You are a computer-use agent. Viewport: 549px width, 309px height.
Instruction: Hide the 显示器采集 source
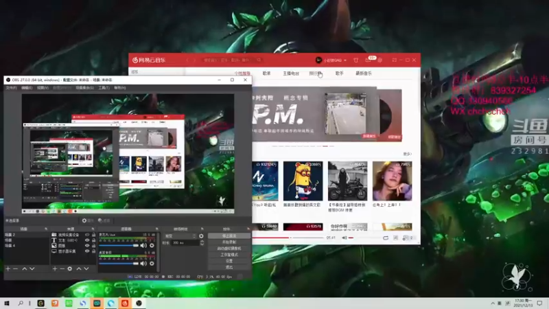click(87, 251)
